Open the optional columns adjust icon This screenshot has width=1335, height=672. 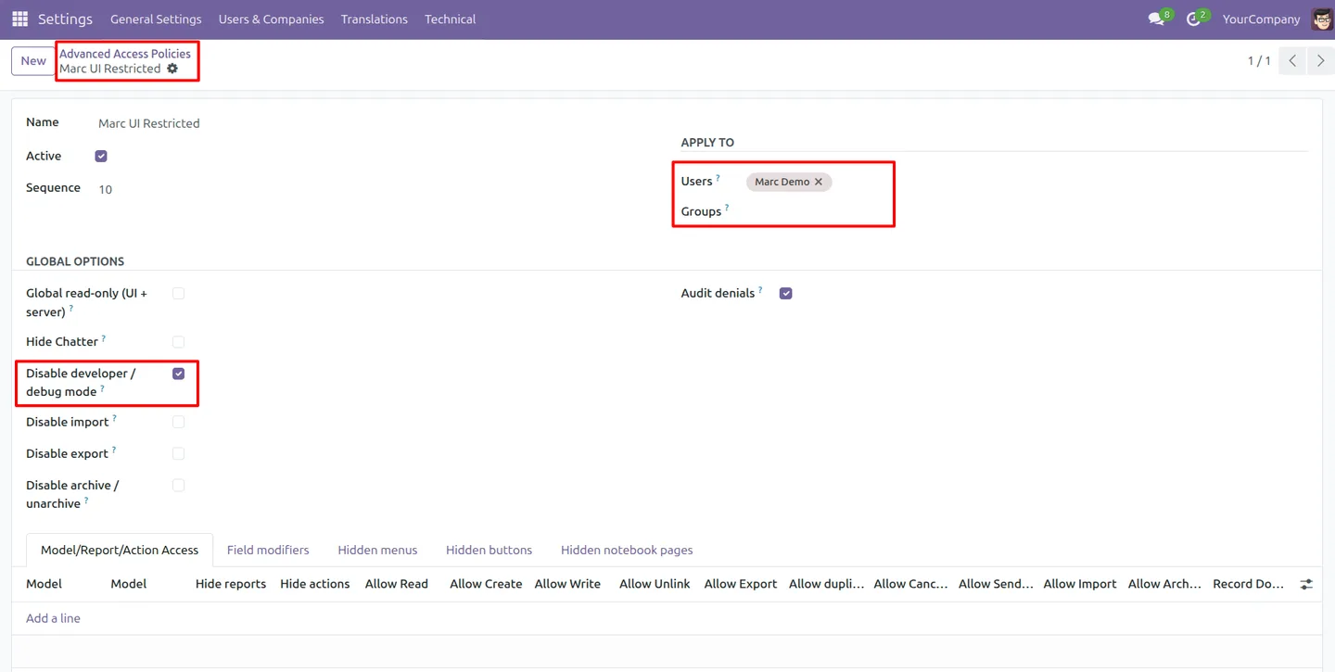[x=1306, y=584]
